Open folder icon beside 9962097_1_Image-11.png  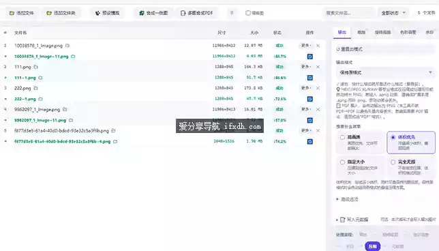click(71, 120)
